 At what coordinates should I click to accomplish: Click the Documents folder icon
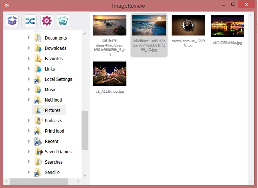38,38
